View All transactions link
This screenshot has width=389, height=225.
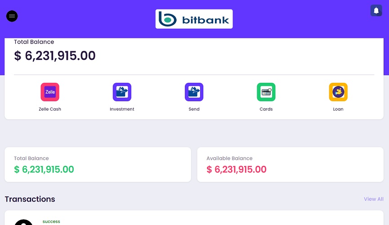(374, 199)
